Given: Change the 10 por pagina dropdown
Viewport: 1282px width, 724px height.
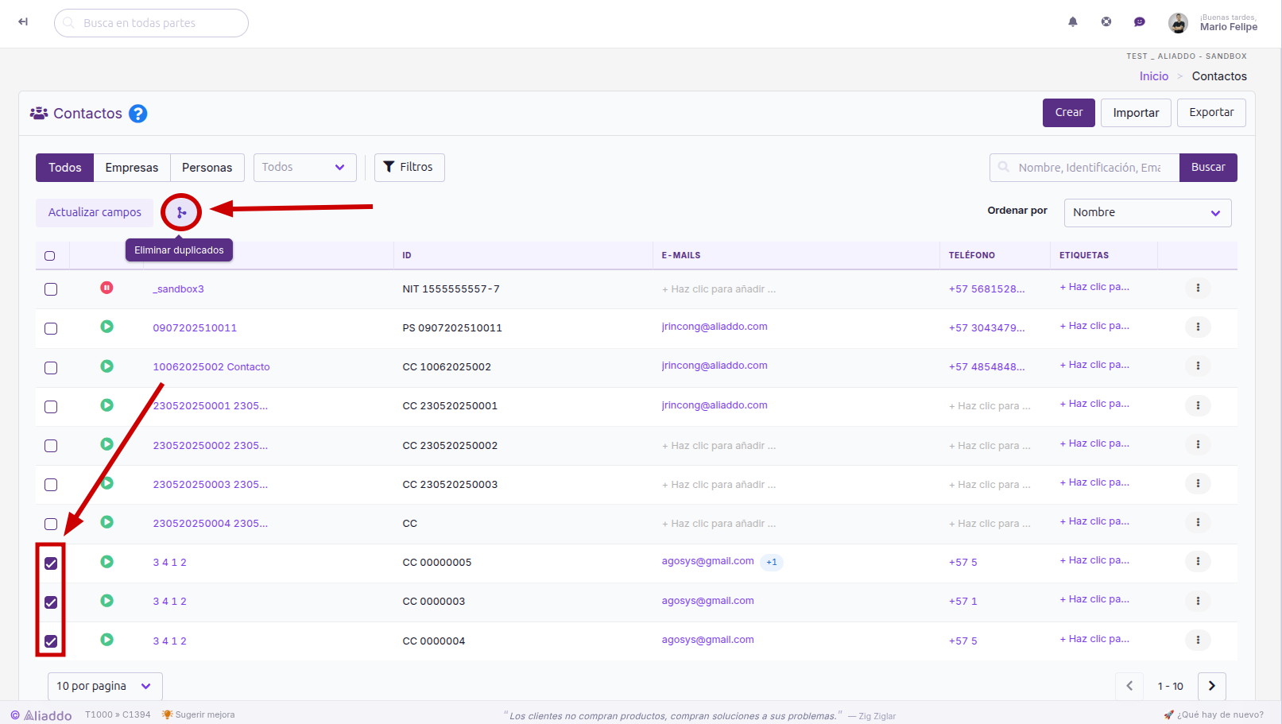Looking at the screenshot, I should coord(105,687).
